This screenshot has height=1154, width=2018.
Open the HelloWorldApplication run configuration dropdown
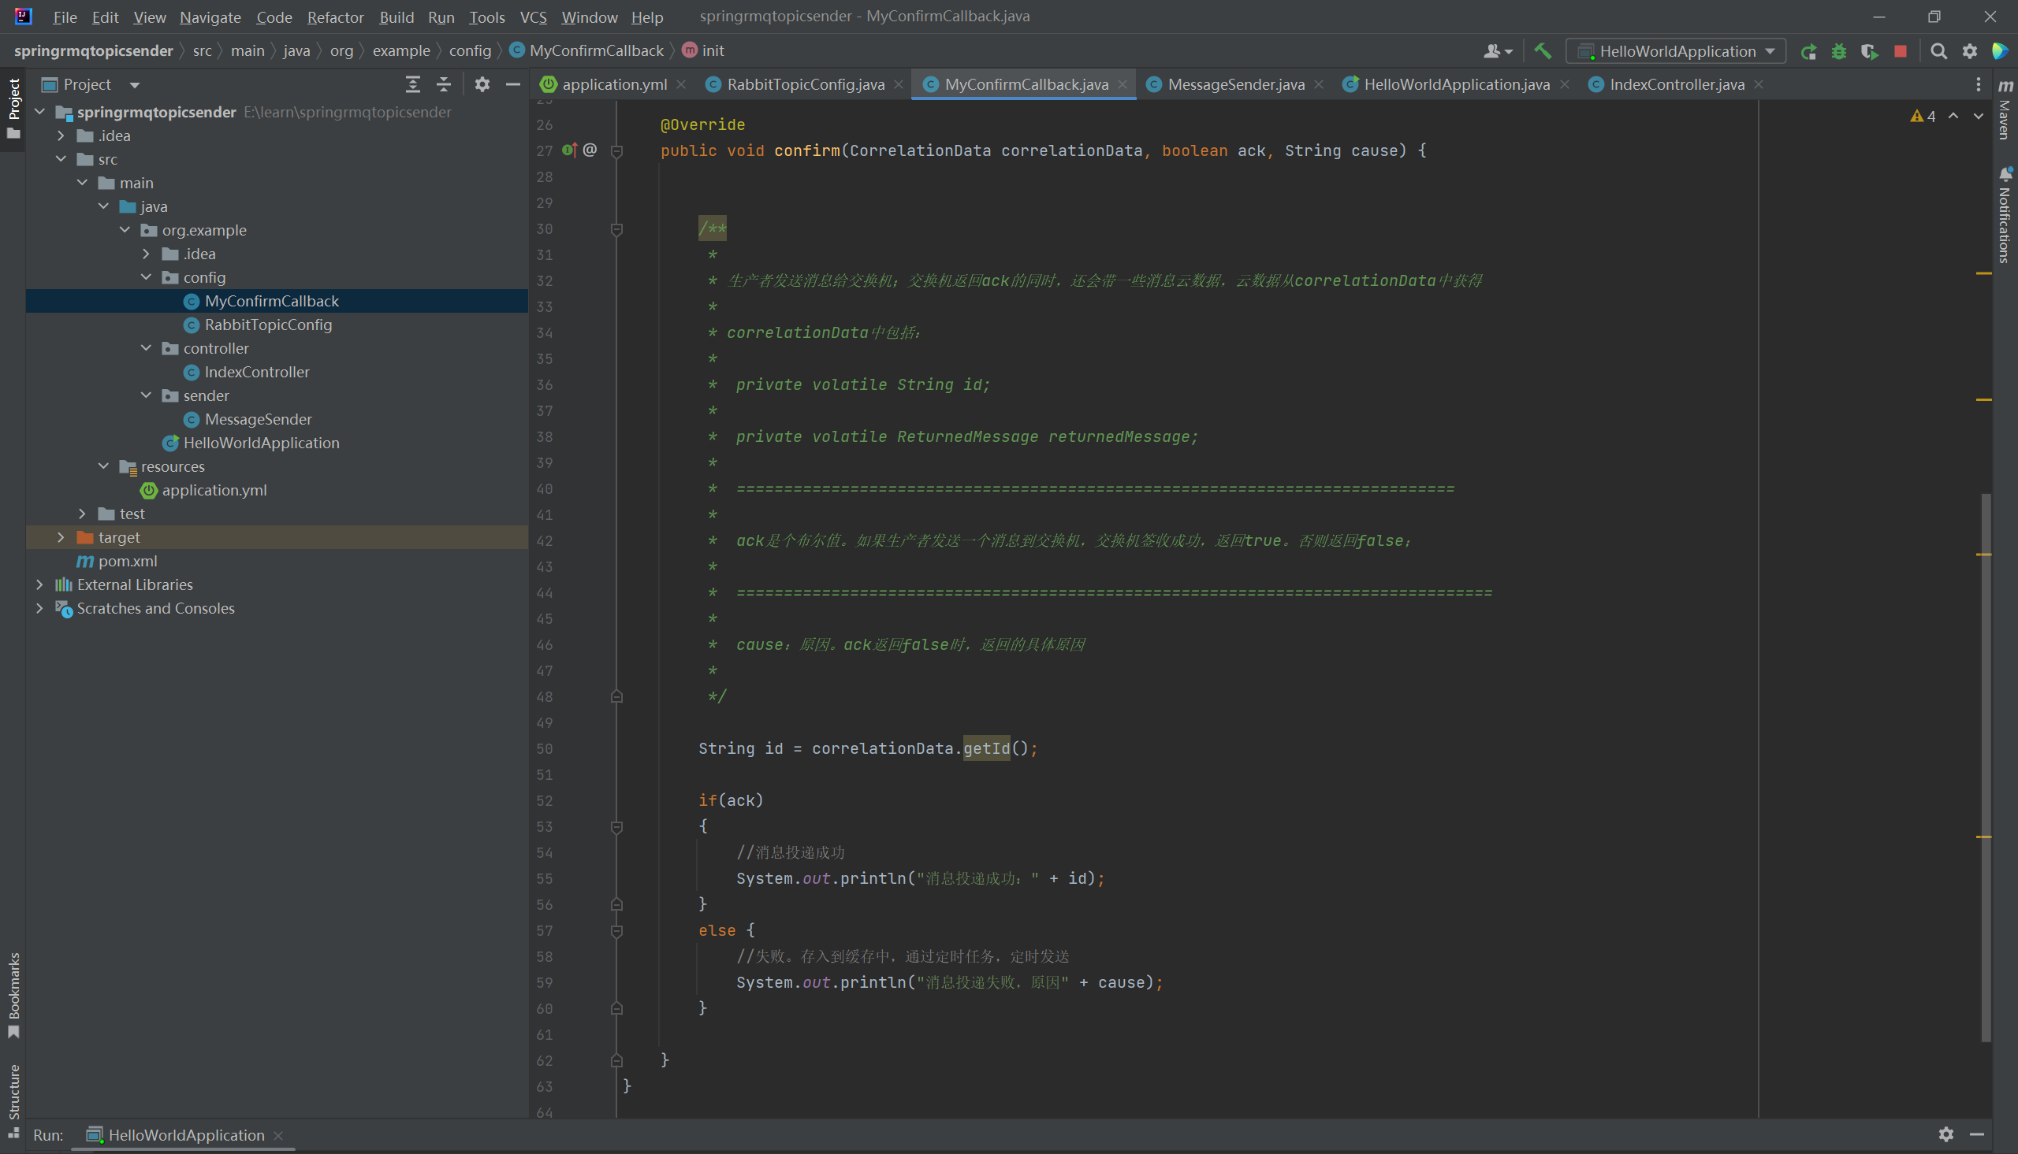(1675, 51)
